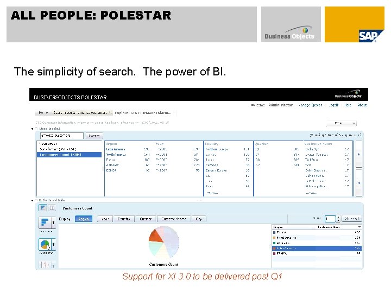Filter by UK in Country facet
The height and width of the screenshot is (293, 391).
pyautogui.click(x=207, y=176)
